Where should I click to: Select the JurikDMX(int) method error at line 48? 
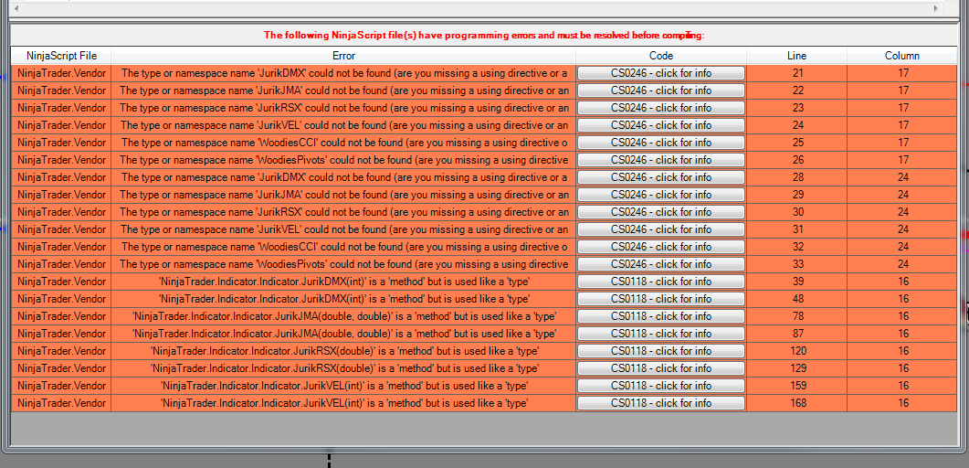(x=343, y=299)
